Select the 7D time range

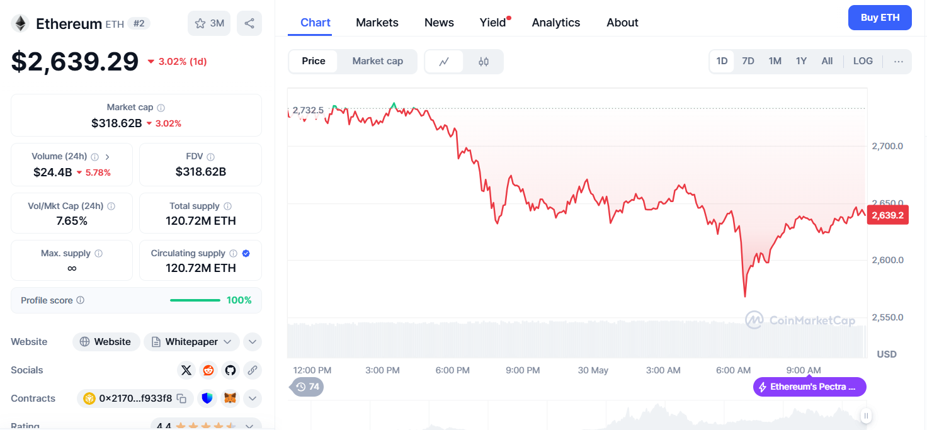[748, 61]
